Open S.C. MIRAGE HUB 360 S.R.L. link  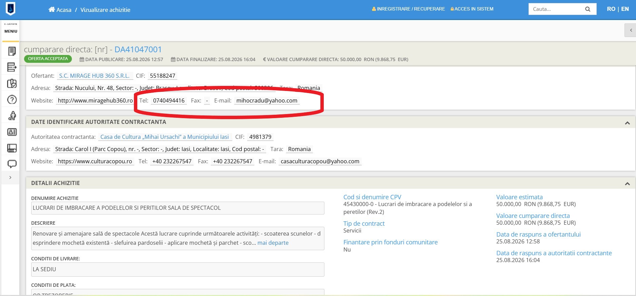coord(94,76)
